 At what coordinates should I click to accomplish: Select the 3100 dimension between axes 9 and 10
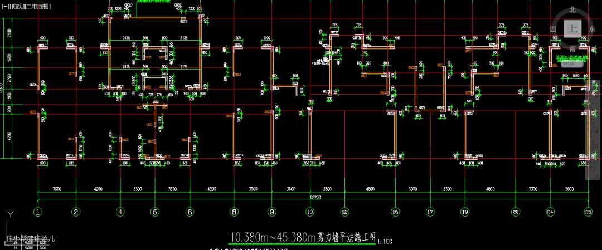[x=291, y=189]
